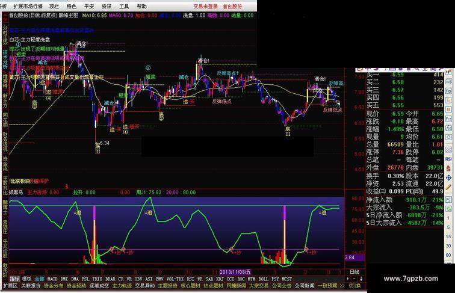Open the 扩展区 tab at bottom

tap(10, 286)
